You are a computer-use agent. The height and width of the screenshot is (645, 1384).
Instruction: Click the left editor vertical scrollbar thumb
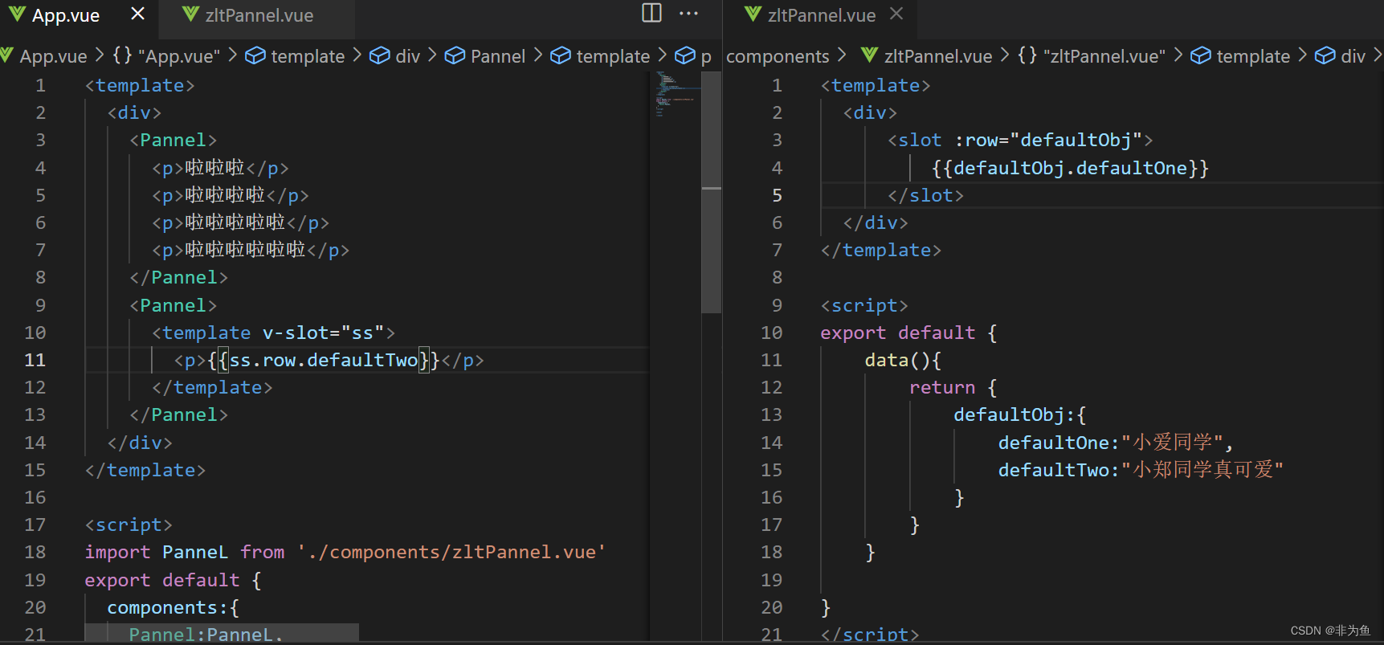(711, 192)
